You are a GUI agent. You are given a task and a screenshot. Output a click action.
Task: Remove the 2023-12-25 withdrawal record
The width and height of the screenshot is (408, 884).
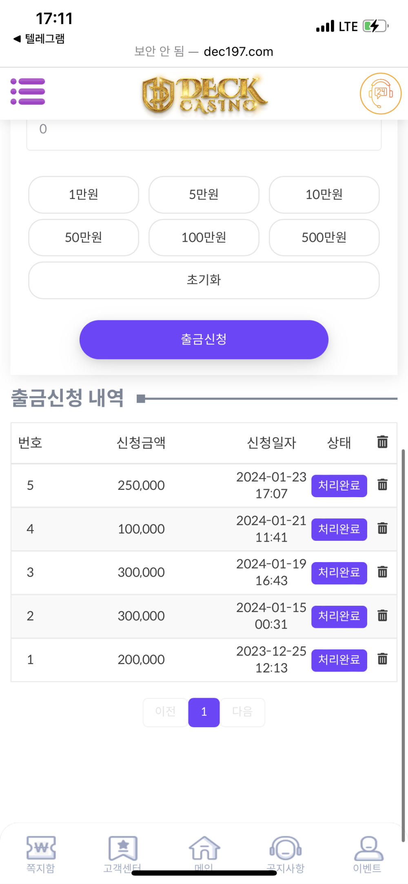pos(382,659)
